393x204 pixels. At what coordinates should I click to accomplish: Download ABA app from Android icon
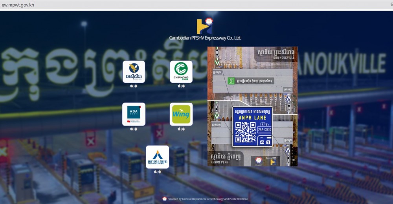point(136,129)
